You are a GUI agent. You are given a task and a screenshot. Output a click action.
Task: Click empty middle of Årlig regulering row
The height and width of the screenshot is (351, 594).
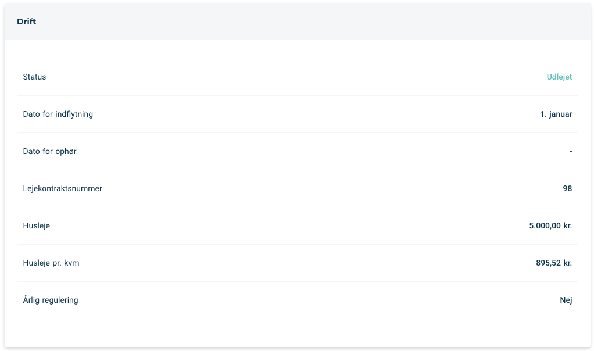(x=319, y=300)
